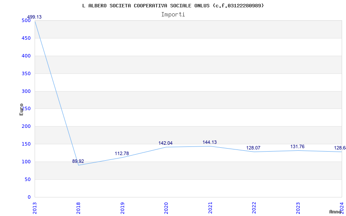Click the 131.76 data label
This screenshot has width=346, height=216.
(298, 147)
